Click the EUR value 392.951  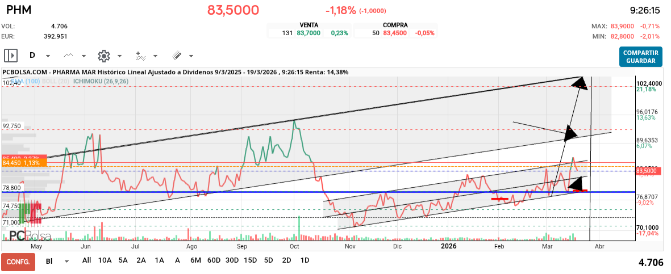tap(56, 36)
